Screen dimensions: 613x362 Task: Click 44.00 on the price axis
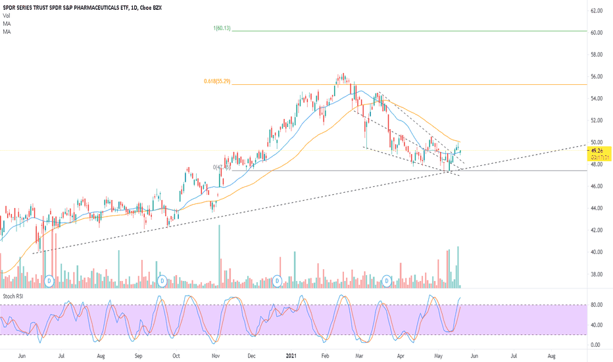[x=597, y=209]
